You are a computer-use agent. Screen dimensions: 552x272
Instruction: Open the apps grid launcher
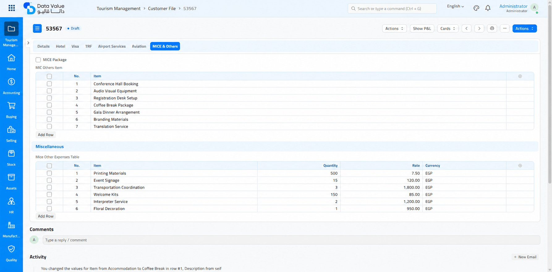(x=12, y=8)
